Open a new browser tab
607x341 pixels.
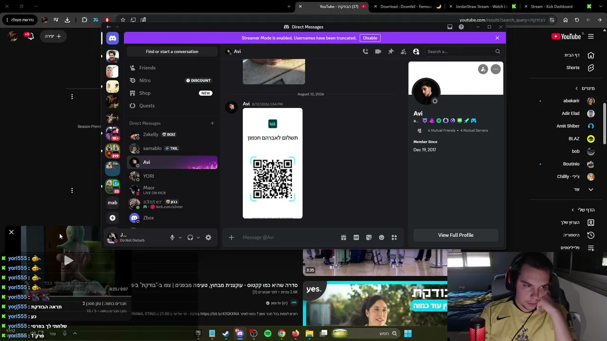pyautogui.click(x=289, y=7)
